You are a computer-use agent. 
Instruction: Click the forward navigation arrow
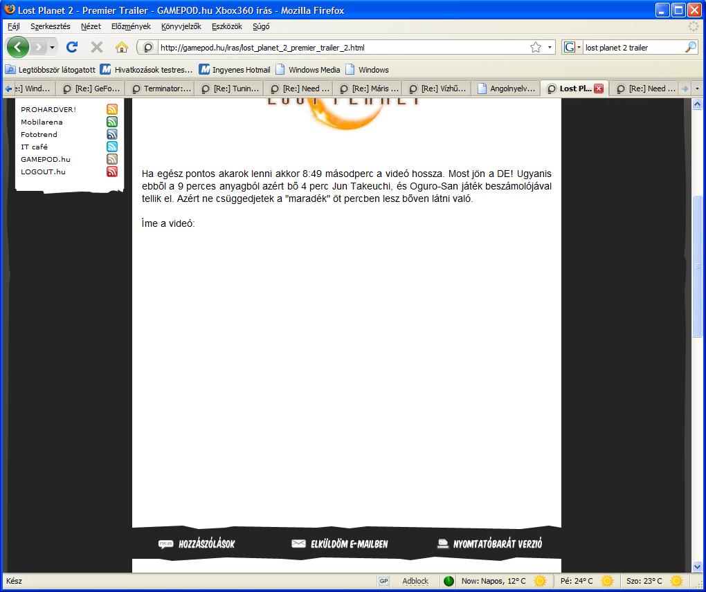point(39,47)
